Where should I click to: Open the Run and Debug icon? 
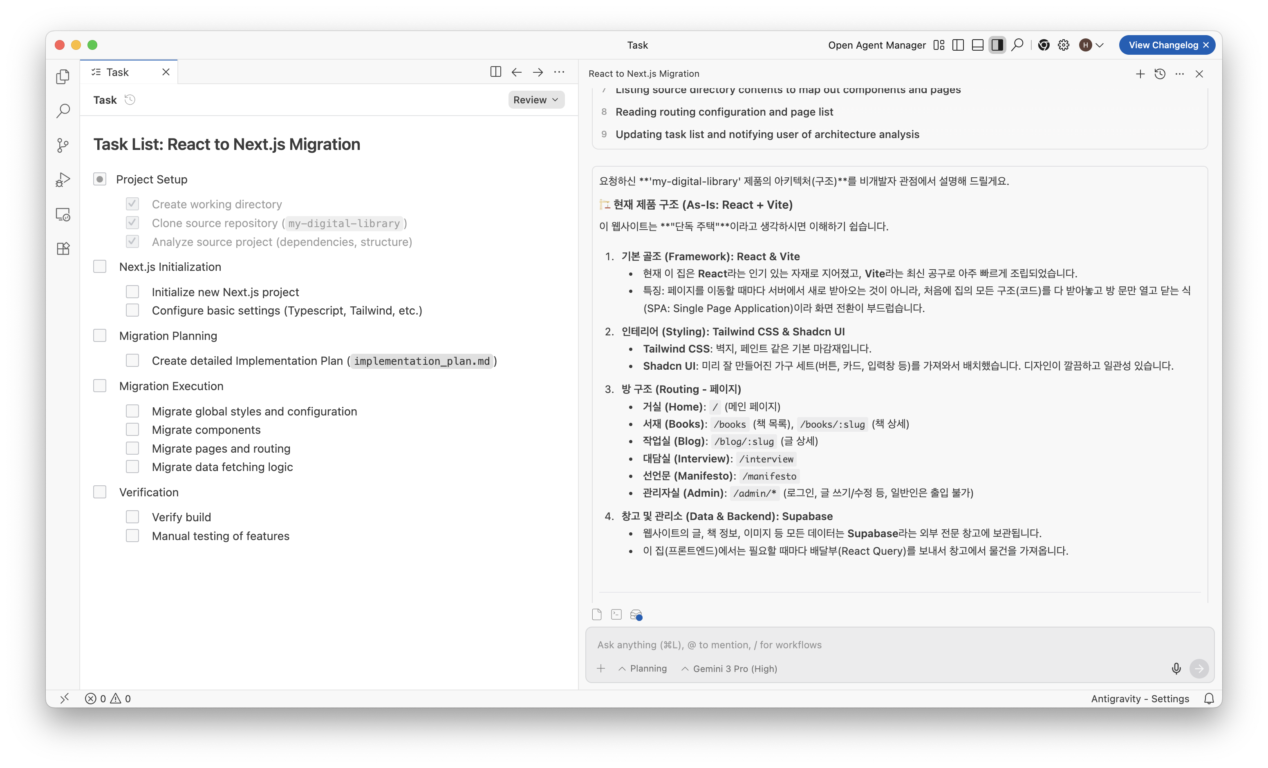click(63, 179)
